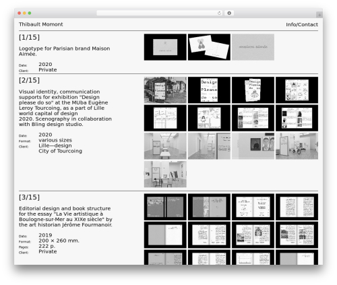337x285 pixels.
Task: Click the [1/15] project number
Action: (x=29, y=37)
